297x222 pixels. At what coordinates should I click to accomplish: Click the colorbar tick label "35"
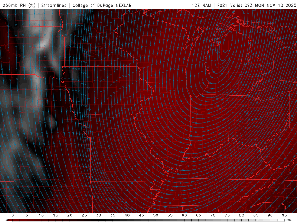pyautogui.click(x=113, y=215)
